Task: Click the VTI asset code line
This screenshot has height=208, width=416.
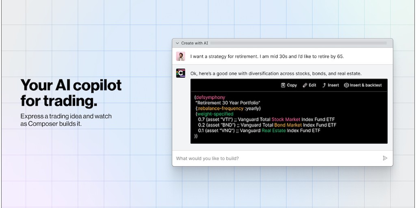Action: point(267,120)
